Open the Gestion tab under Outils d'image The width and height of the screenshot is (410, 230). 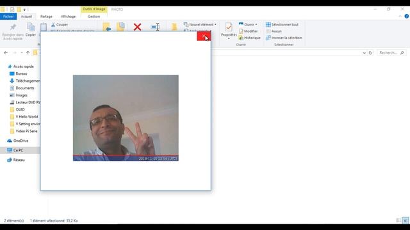[x=94, y=17]
